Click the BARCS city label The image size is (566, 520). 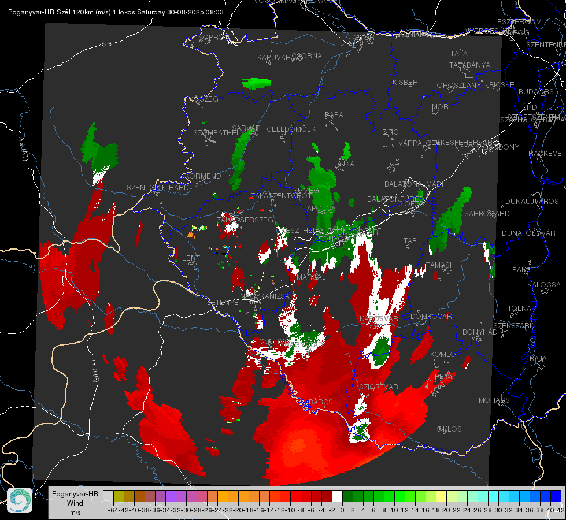coord(321,402)
